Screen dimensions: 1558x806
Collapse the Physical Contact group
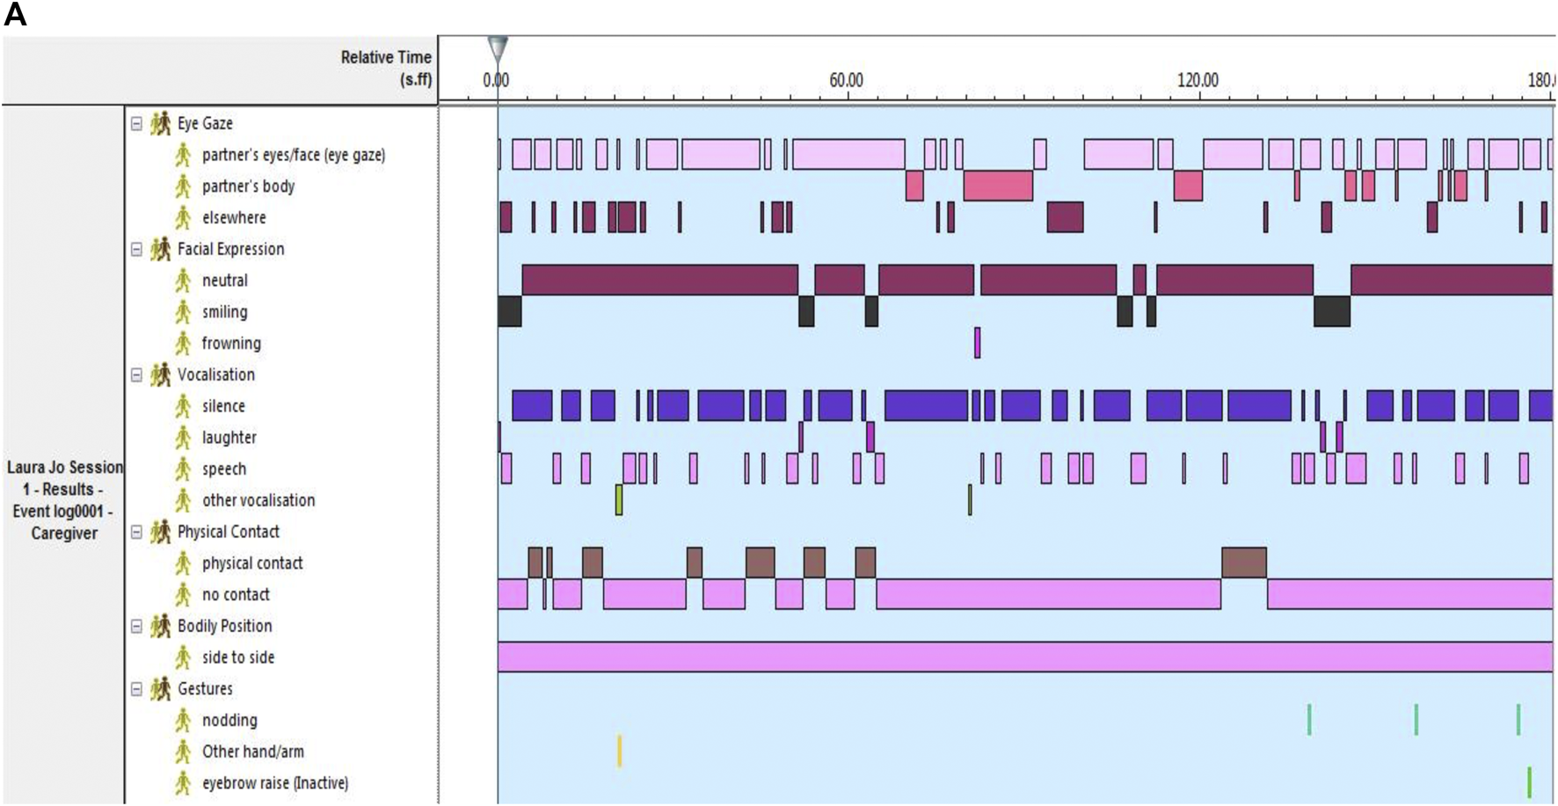pyautogui.click(x=136, y=532)
